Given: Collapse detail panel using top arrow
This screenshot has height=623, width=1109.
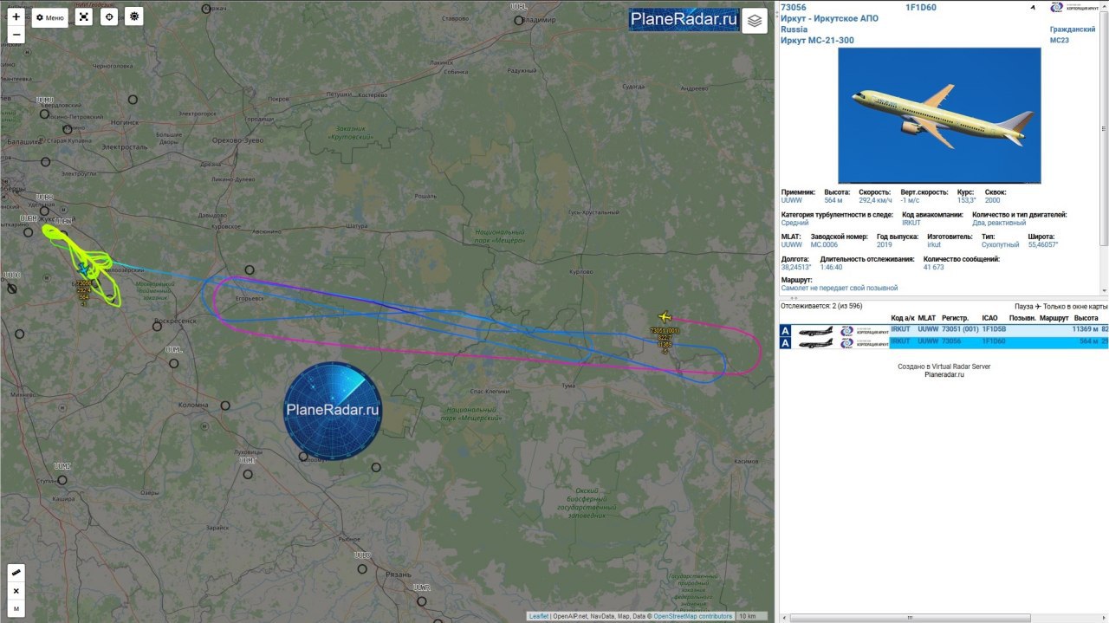Looking at the screenshot, I should pos(1032,8).
